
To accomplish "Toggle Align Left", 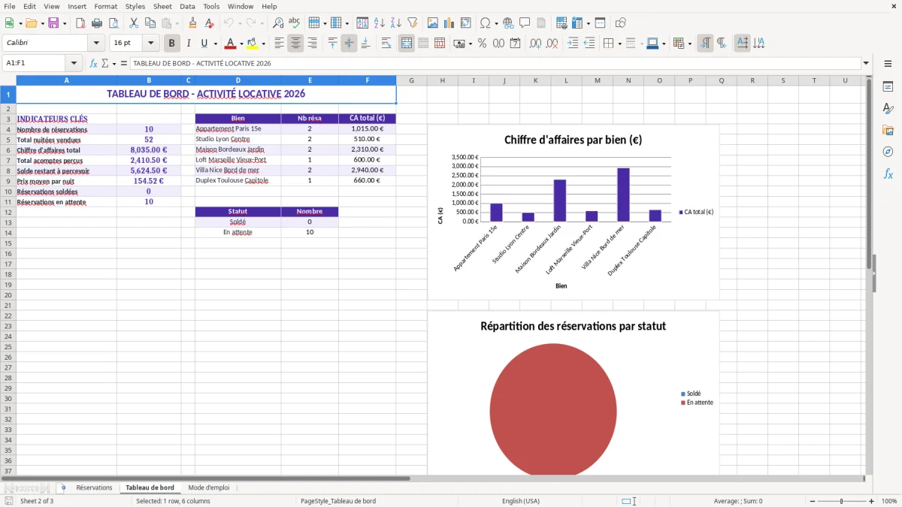I will (x=279, y=44).
